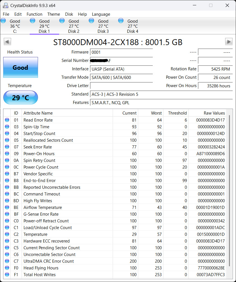Open the Disk menu
This screenshot has width=236, height=282.
pyautogui.click(x=69, y=14)
